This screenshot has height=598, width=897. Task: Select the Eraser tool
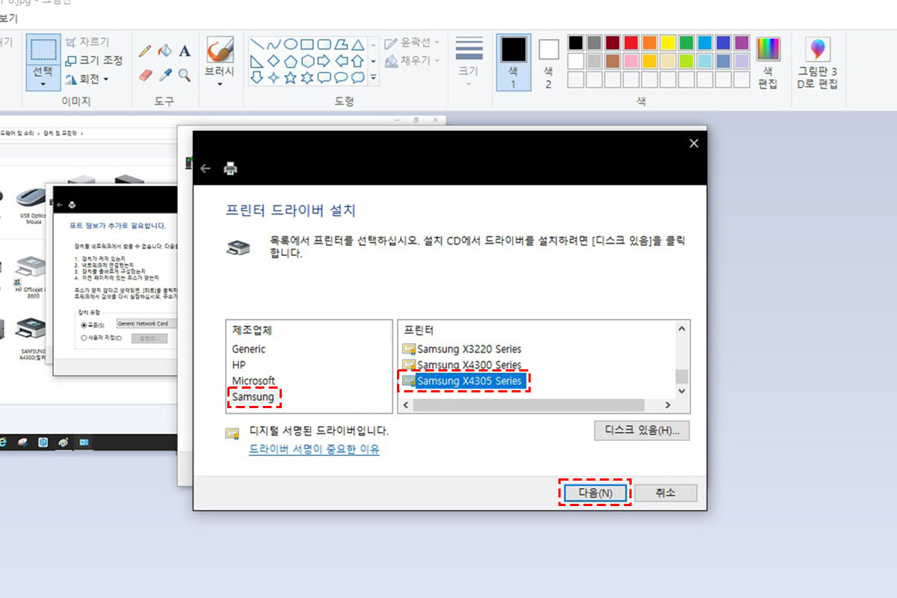(x=145, y=75)
